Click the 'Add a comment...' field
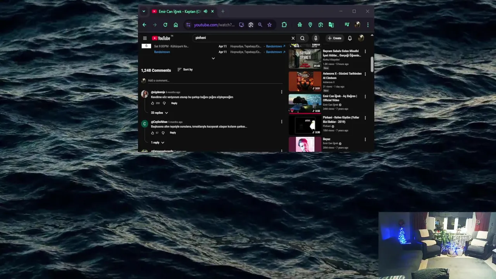 (215, 81)
